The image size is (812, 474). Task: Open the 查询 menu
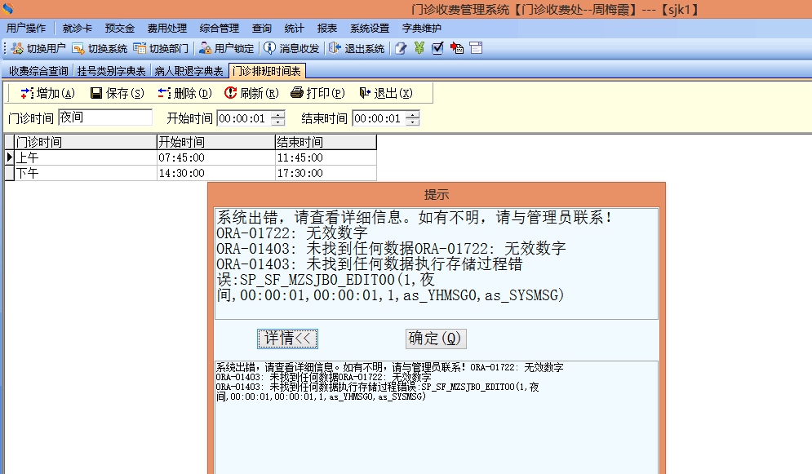click(261, 29)
